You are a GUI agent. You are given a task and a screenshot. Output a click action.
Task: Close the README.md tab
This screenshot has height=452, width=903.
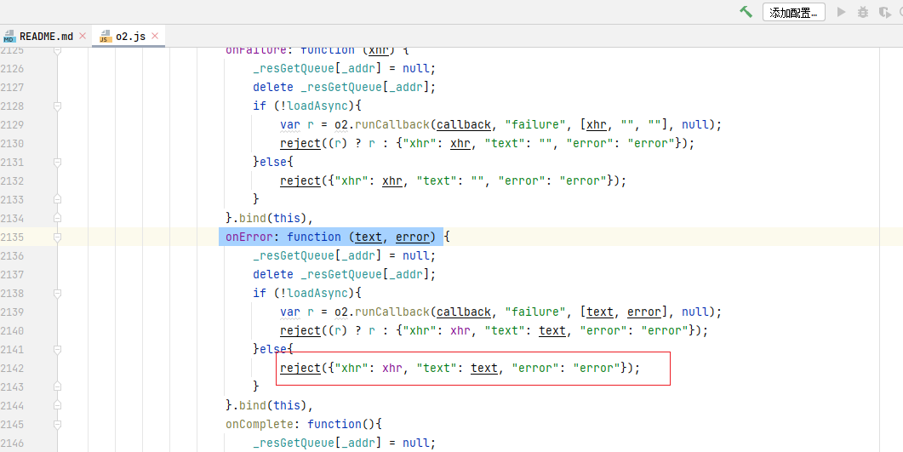point(83,37)
